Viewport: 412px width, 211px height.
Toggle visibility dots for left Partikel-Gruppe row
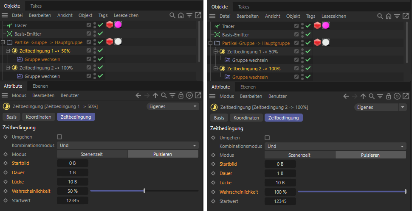(x=95, y=42)
